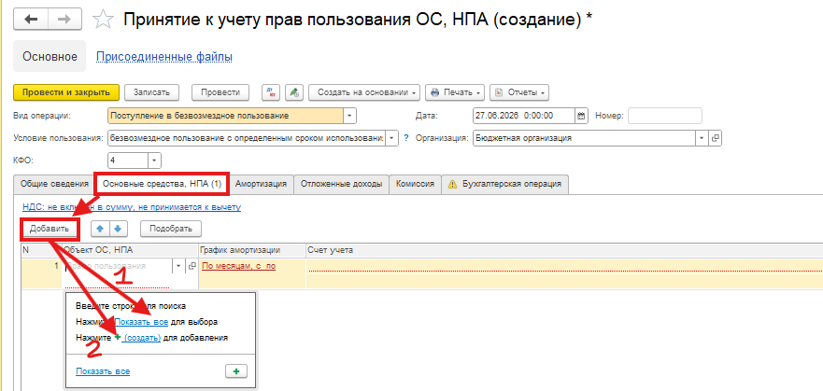Open Отложенные доходы tab
Screen dimensions: 823x391
(x=341, y=184)
